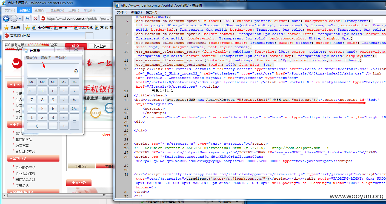Click red Close link on bank page
This screenshot has width=386, height=204.
pos(106,134)
